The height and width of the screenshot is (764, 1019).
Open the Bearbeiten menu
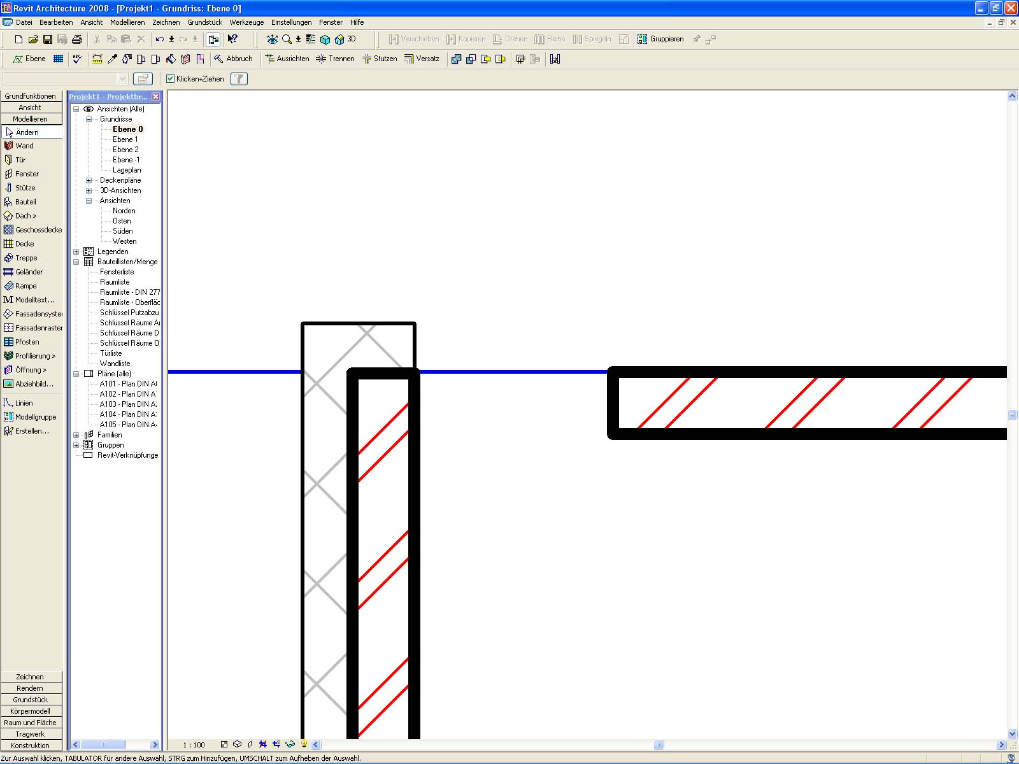(56, 22)
